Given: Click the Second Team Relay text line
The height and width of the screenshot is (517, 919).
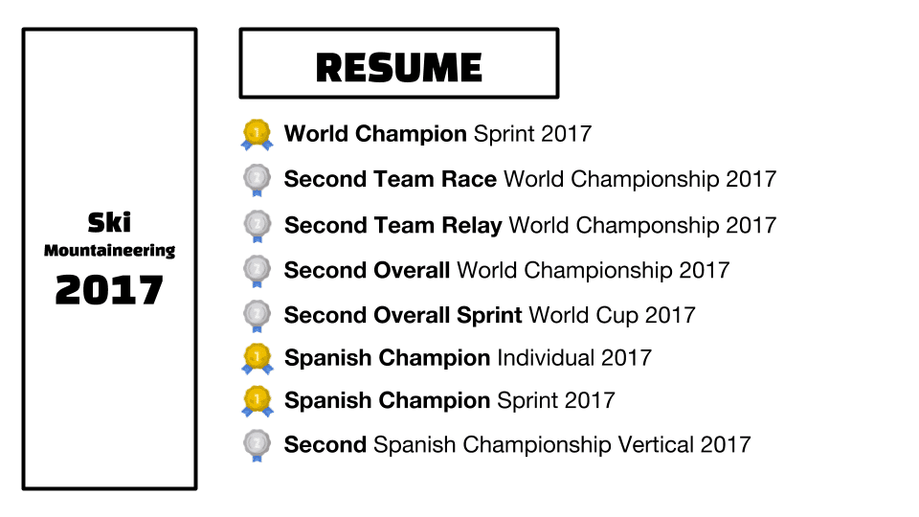Looking at the screenshot, I should tap(529, 226).
